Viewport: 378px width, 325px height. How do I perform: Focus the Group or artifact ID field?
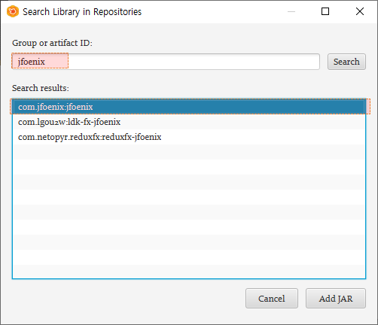tap(166, 62)
